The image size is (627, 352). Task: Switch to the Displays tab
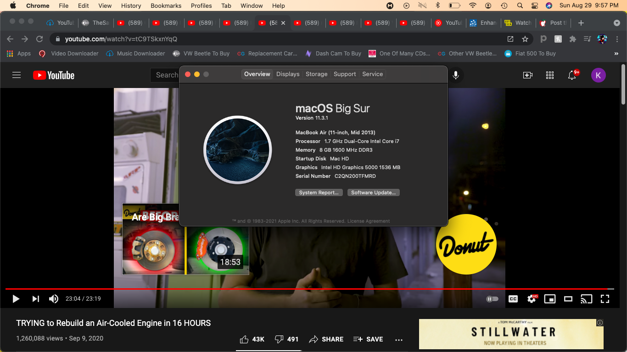point(288,74)
